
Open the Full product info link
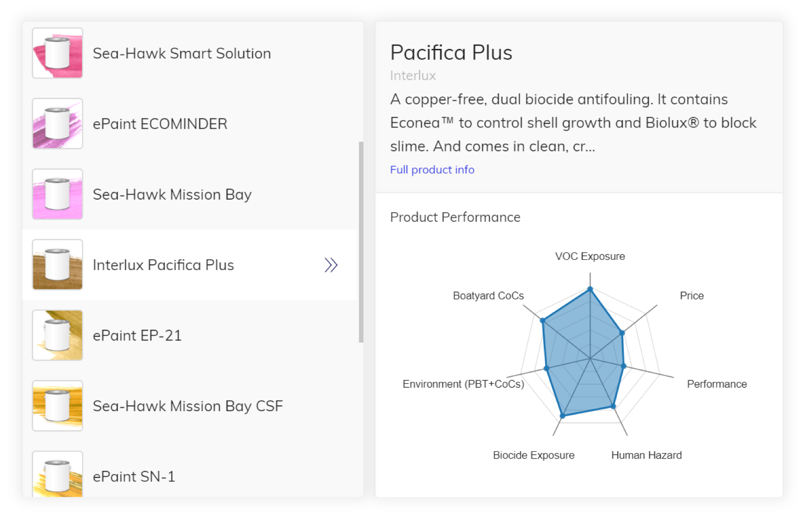432,169
